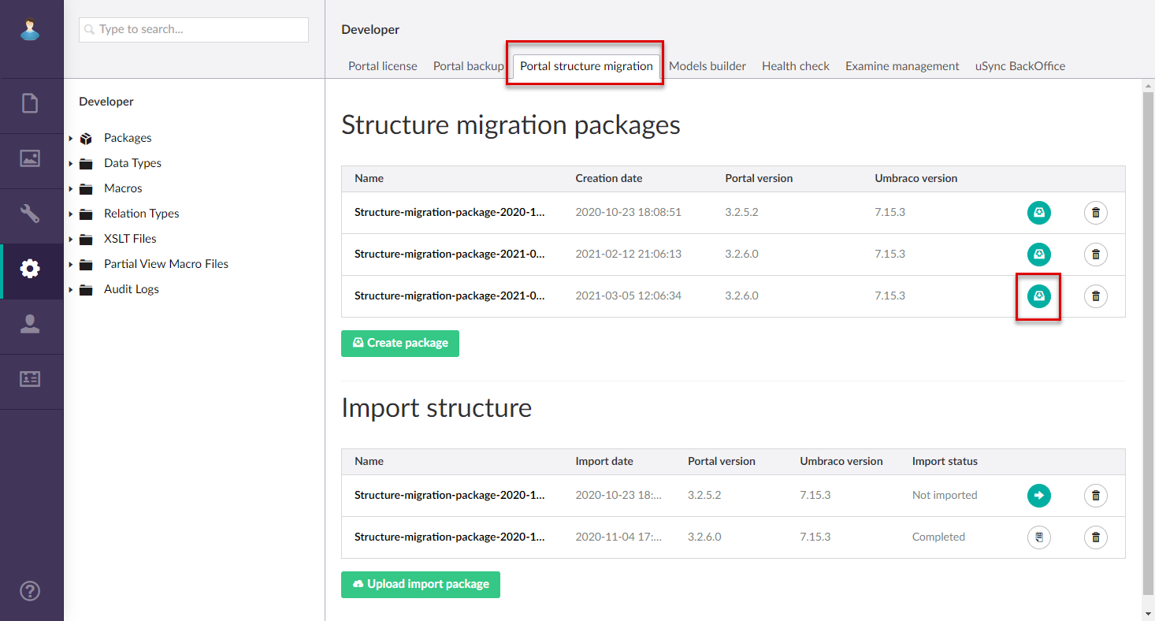Viewport: 1155px width, 621px height.
Task: Open the Members section icon
Action: [x=30, y=379]
